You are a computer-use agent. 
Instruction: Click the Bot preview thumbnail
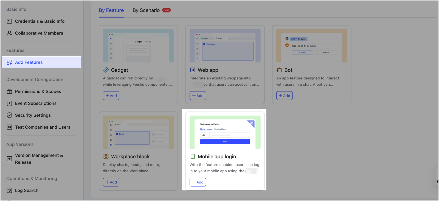point(312,46)
